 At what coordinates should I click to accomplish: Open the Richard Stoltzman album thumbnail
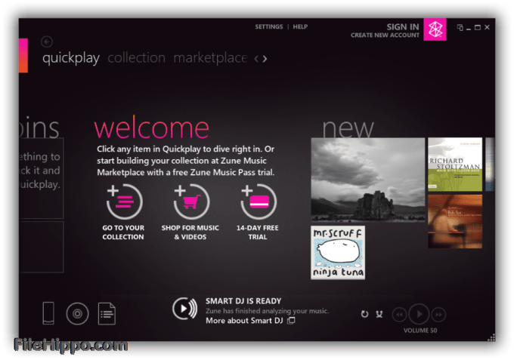pos(455,165)
